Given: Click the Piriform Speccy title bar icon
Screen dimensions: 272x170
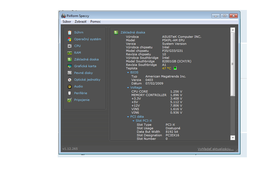Looking at the screenshot, I should tap(63, 16).
